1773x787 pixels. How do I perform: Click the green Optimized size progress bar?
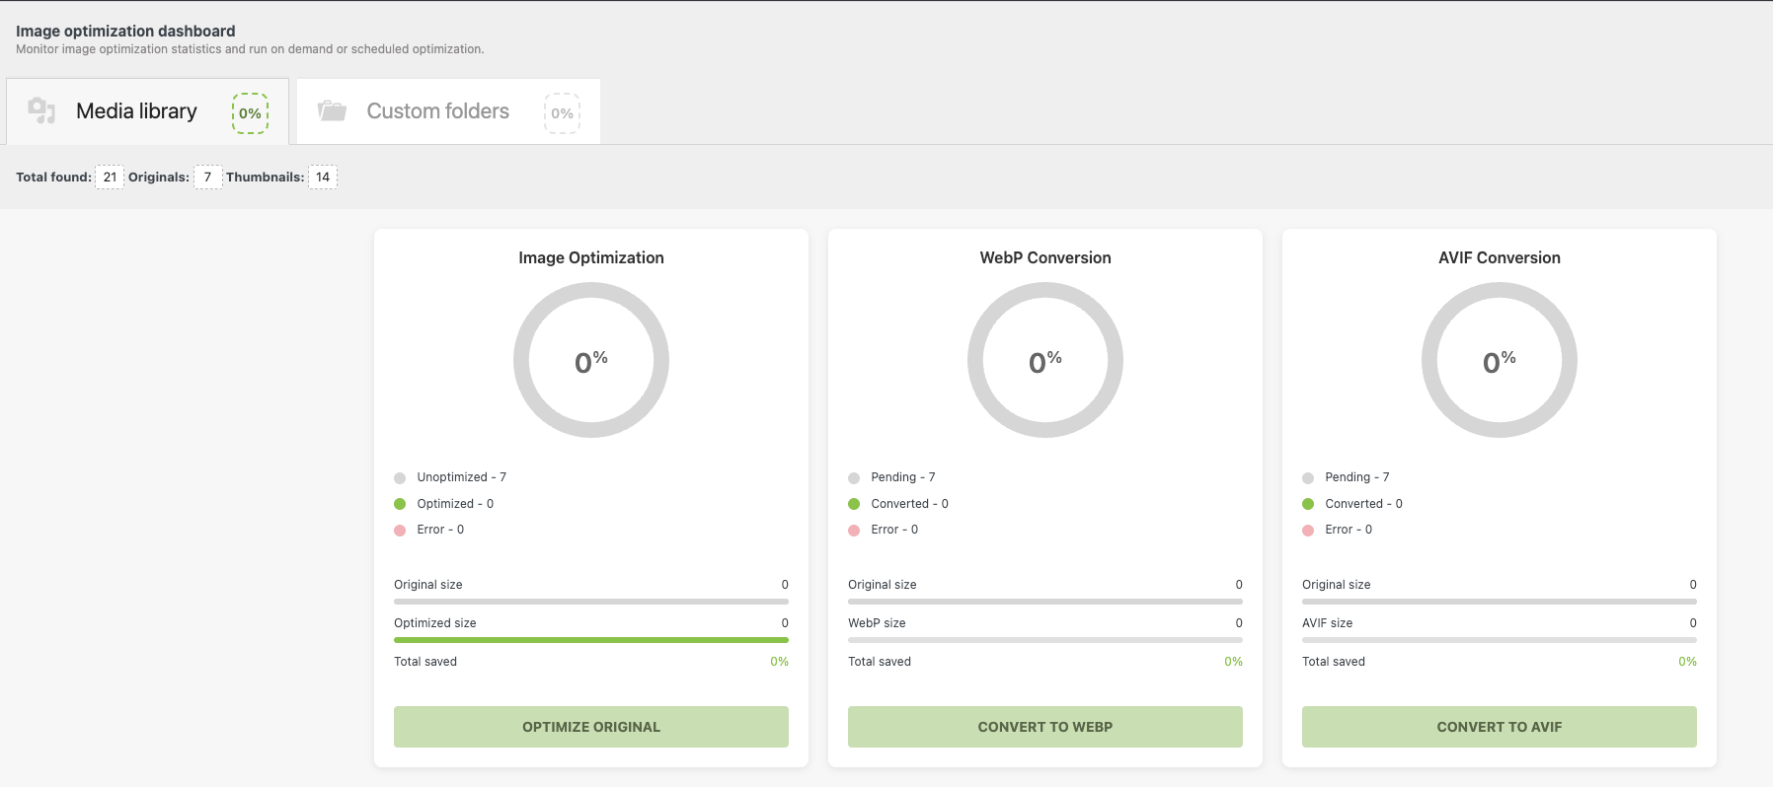(x=590, y=640)
